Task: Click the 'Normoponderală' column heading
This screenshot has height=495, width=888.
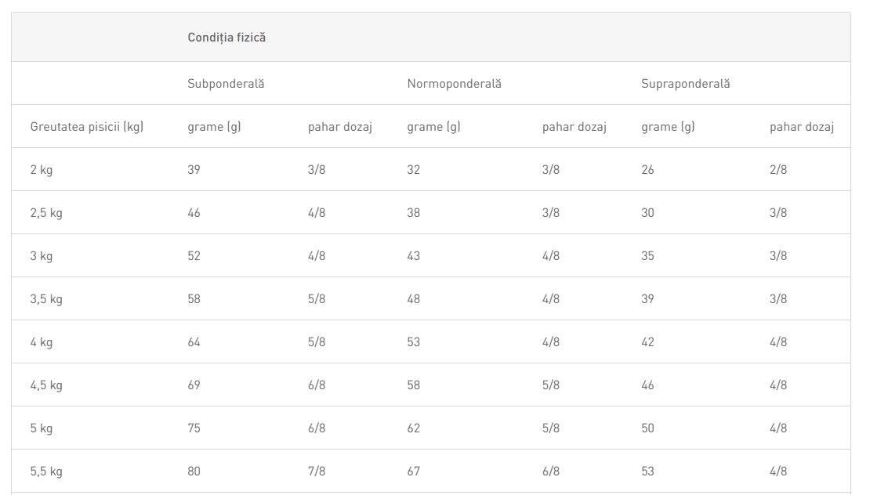Action: pos(454,83)
